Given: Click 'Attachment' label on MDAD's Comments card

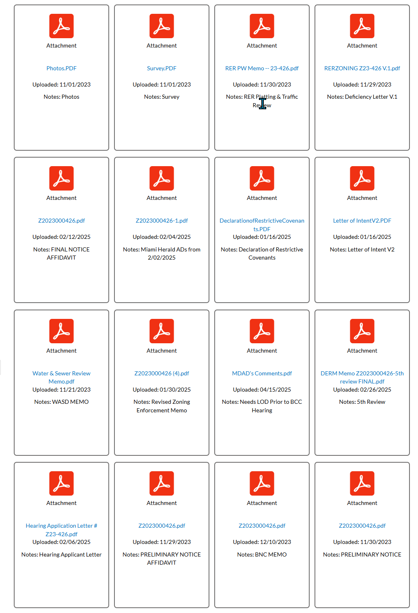Looking at the screenshot, I should click(x=262, y=351).
